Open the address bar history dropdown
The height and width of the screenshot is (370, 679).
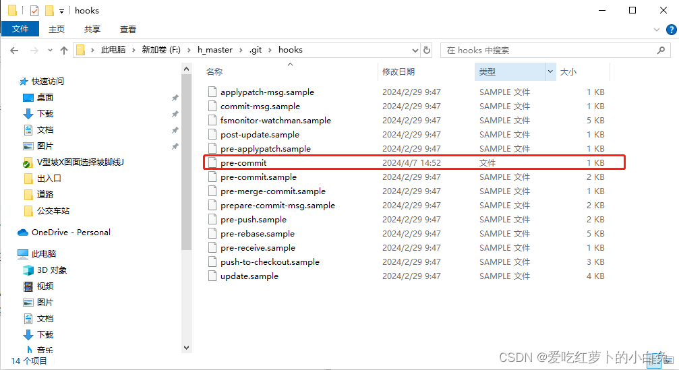[x=415, y=50]
